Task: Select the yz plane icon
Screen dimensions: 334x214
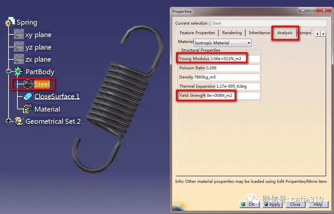Action: point(19,47)
